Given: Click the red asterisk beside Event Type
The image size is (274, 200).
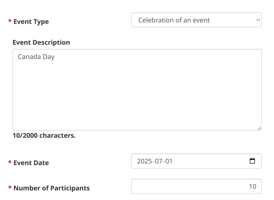Looking at the screenshot, I should [x=10, y=21].
